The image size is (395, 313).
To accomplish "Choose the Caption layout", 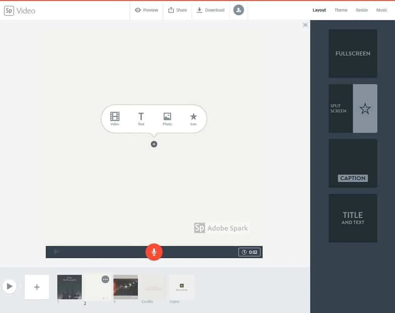I will pos(353,163).
